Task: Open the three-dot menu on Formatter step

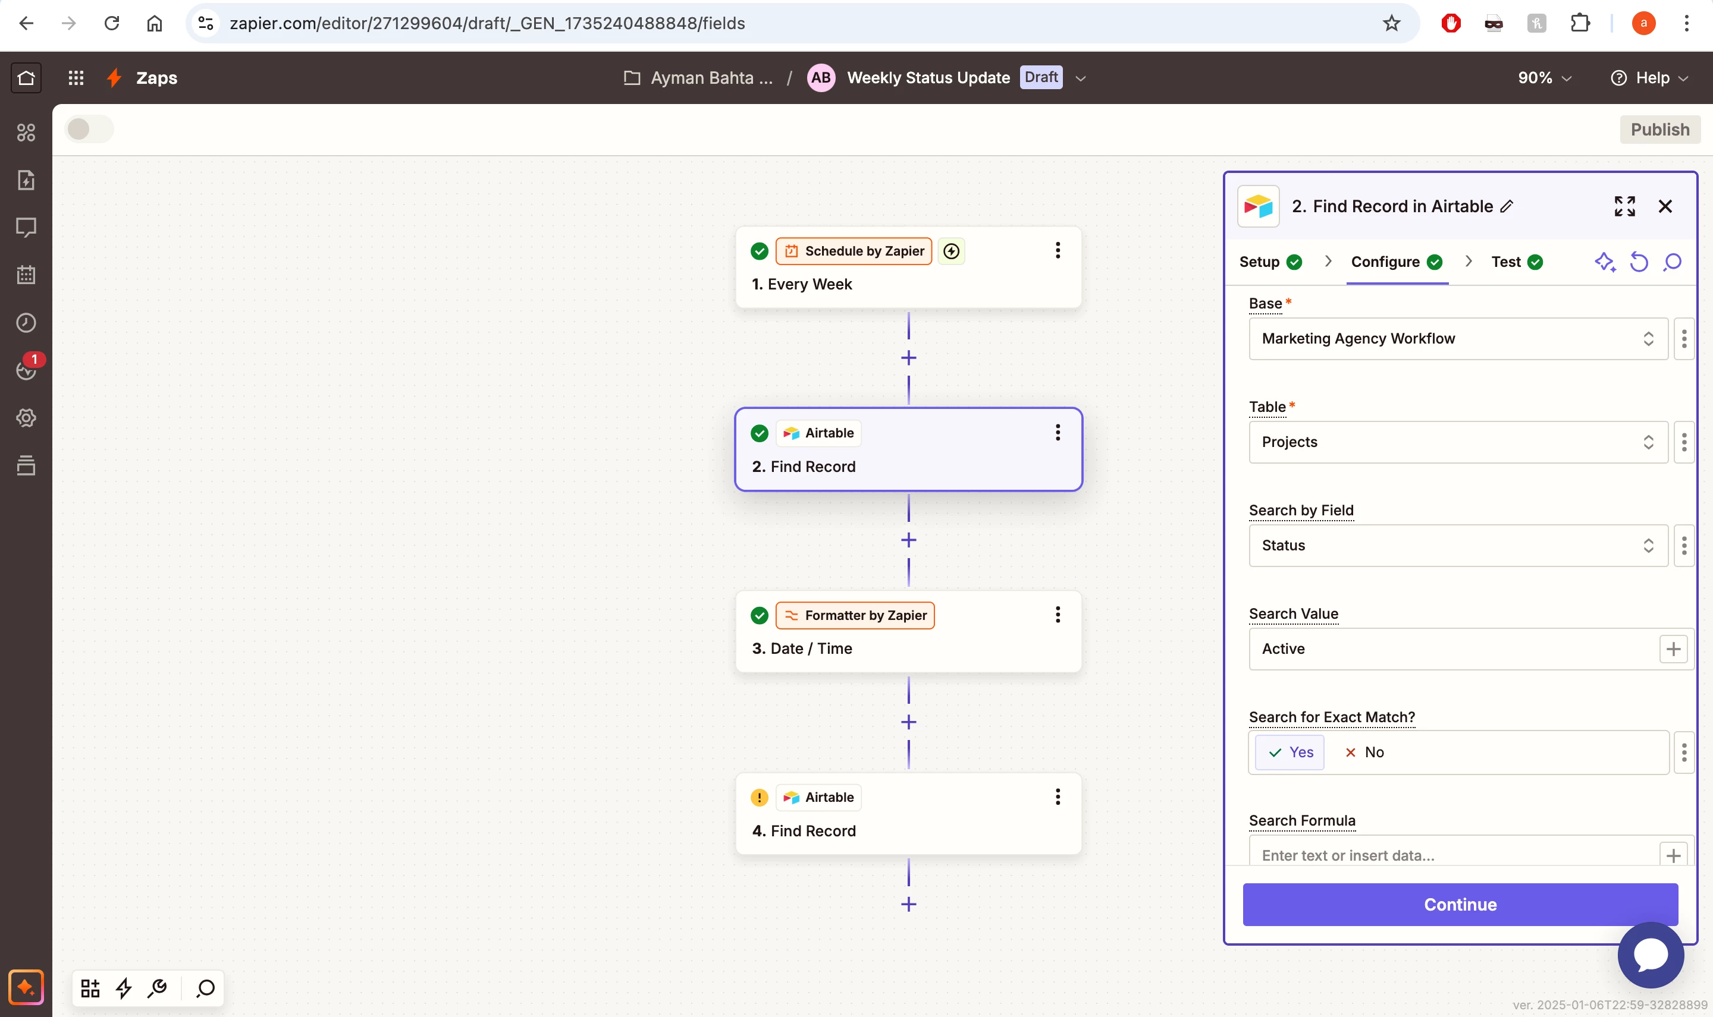Action: [1058, 615]
